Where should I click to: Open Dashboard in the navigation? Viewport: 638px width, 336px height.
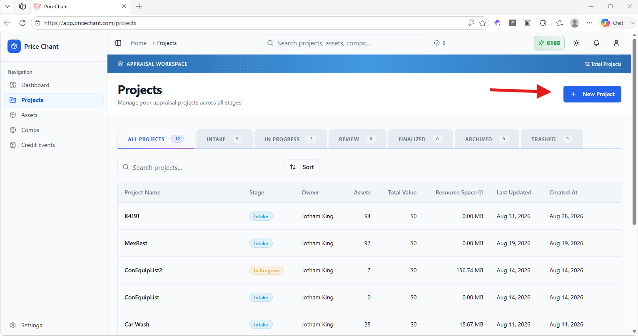tap(54, 85)
